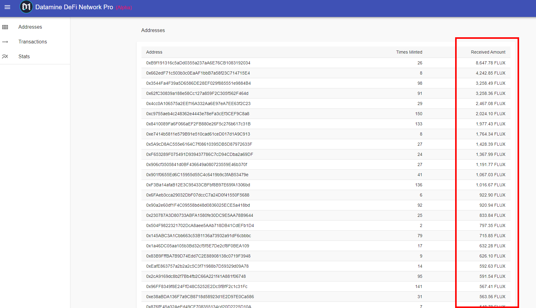
Task: Click the 1,764.34 FLUX amount cell
Action: (x=490, y=134)
